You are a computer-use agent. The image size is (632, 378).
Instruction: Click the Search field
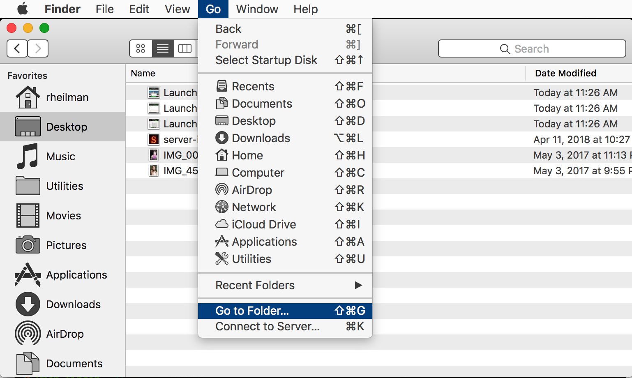click(532, 48)
